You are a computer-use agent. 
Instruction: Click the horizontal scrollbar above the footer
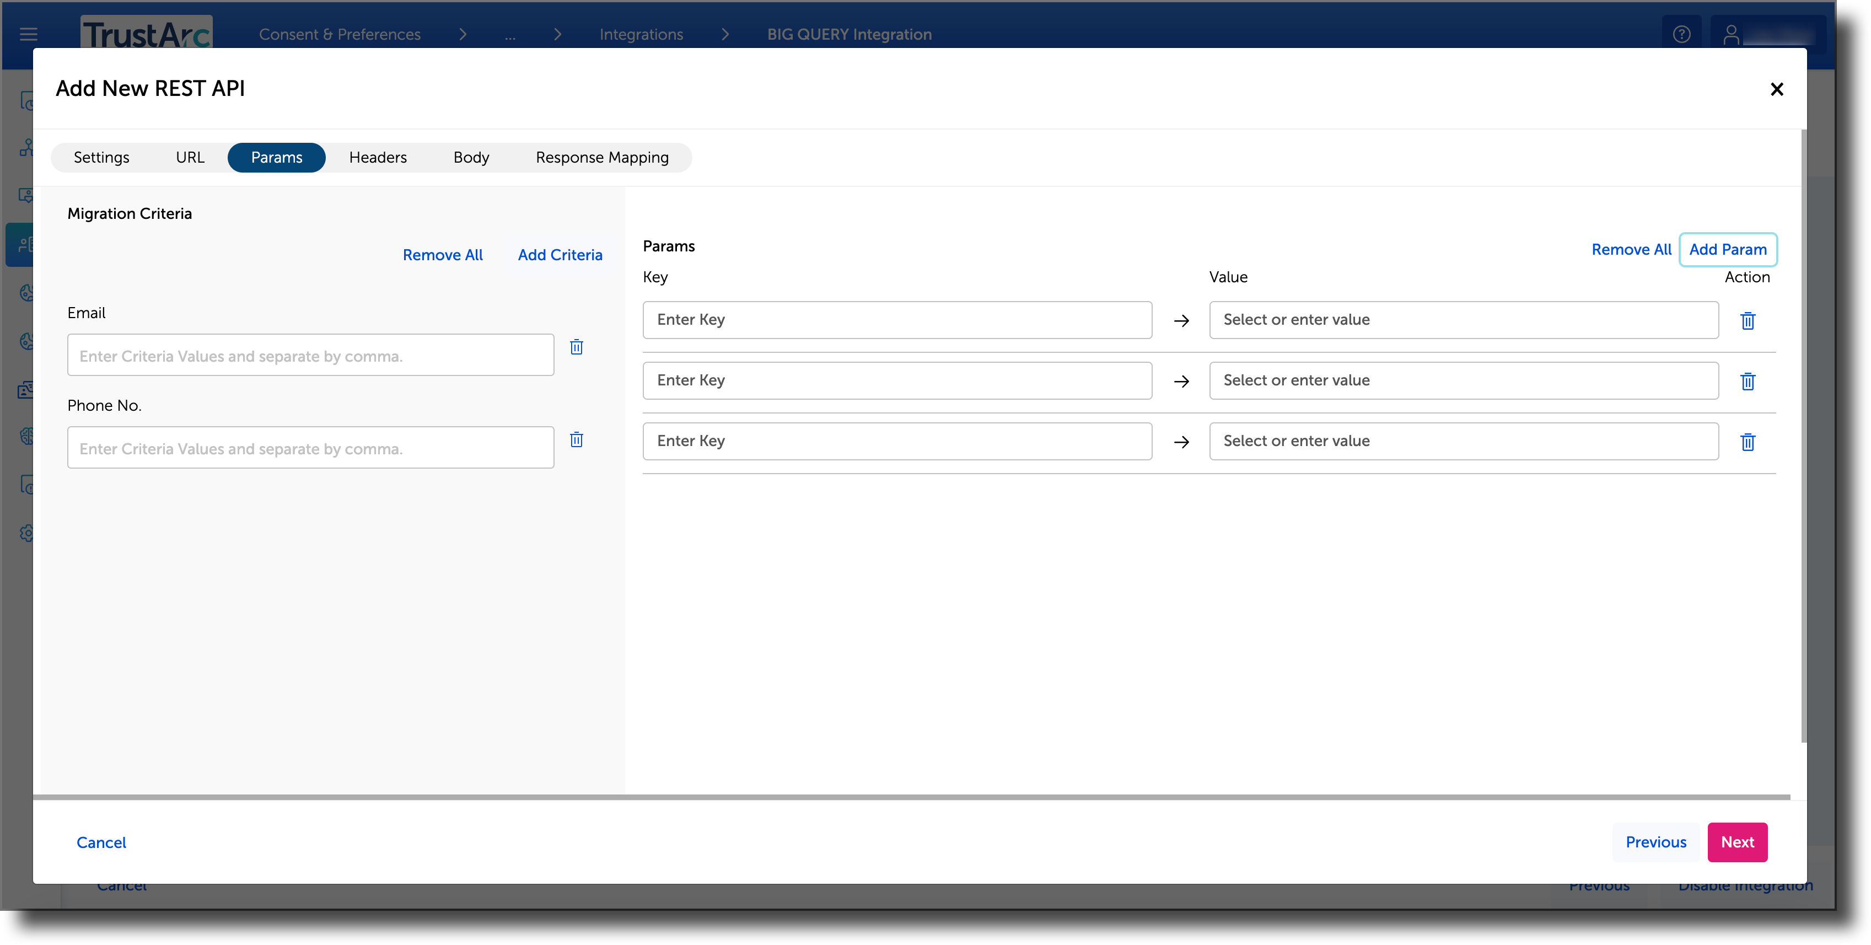pos(912,798)
